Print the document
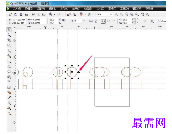This screenshot has height=134, width=172. [x=26, y=14]
